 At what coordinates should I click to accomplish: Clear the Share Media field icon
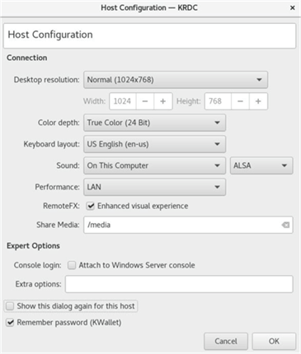pos(285,225)
